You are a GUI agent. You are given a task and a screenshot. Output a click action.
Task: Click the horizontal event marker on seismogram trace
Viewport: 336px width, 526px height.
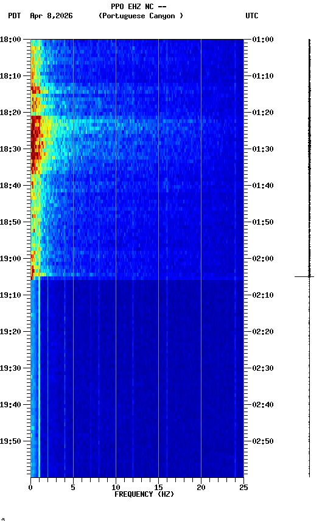coord(304,277)
